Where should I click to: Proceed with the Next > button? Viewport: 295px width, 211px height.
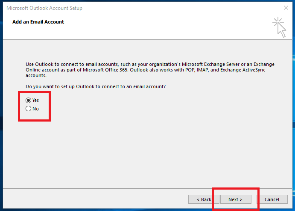[x=236, y=199]
